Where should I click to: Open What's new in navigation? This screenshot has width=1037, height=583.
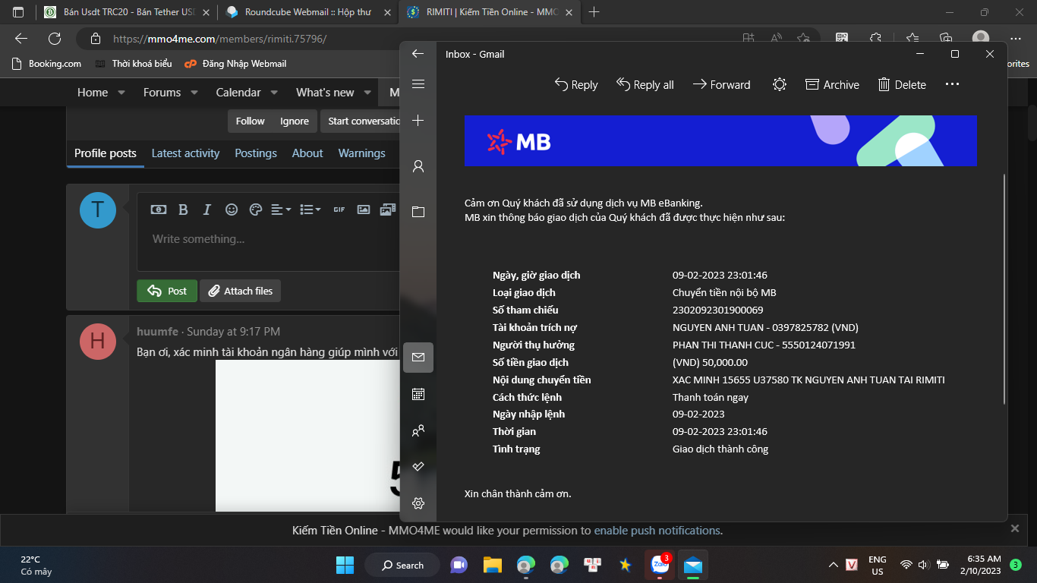tap(325, 93)
